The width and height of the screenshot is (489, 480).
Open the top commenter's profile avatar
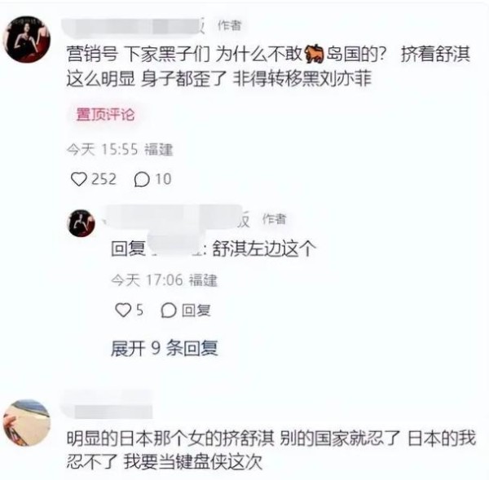click(x=27, y=39)
